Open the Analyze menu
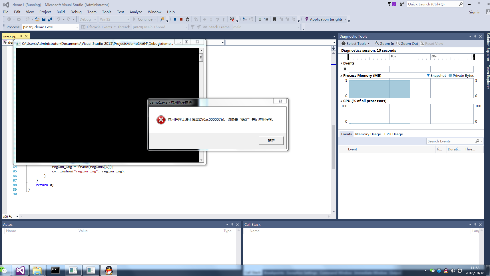490x276 pixels. (x=136, y=12)
